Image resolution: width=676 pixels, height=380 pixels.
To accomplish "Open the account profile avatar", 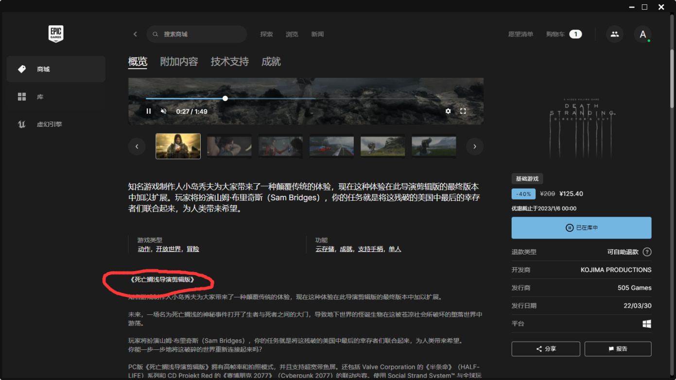I will tap(642, 34).
